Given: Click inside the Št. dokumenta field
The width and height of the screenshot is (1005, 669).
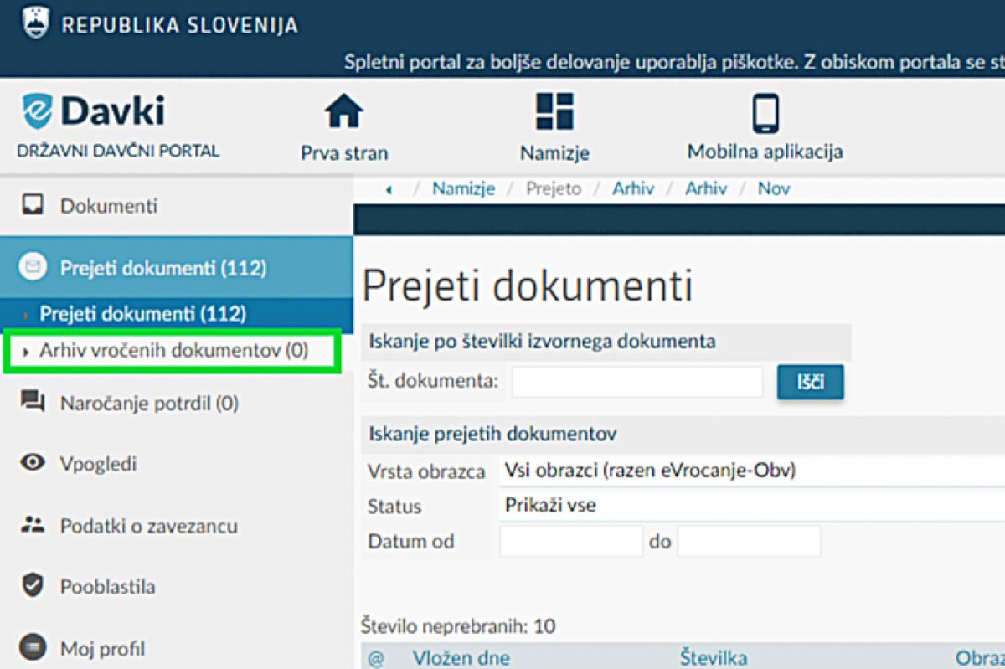Looking at the screenshot, I should point(636,381).
